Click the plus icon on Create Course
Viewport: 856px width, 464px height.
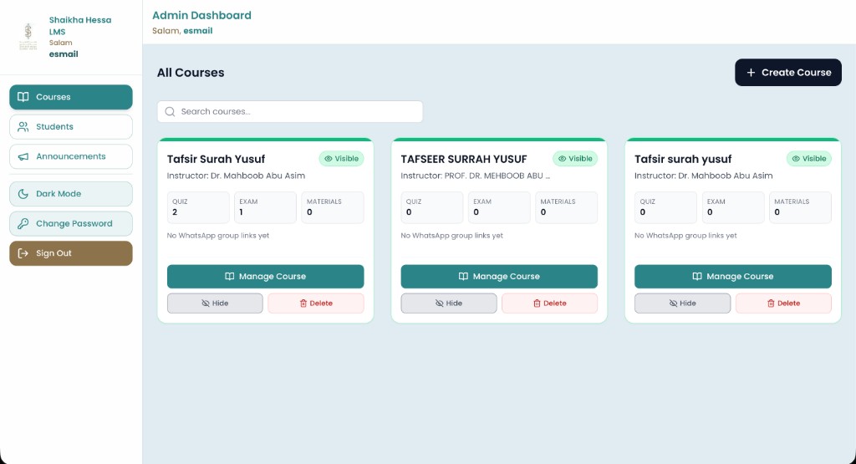pos(751,73)
